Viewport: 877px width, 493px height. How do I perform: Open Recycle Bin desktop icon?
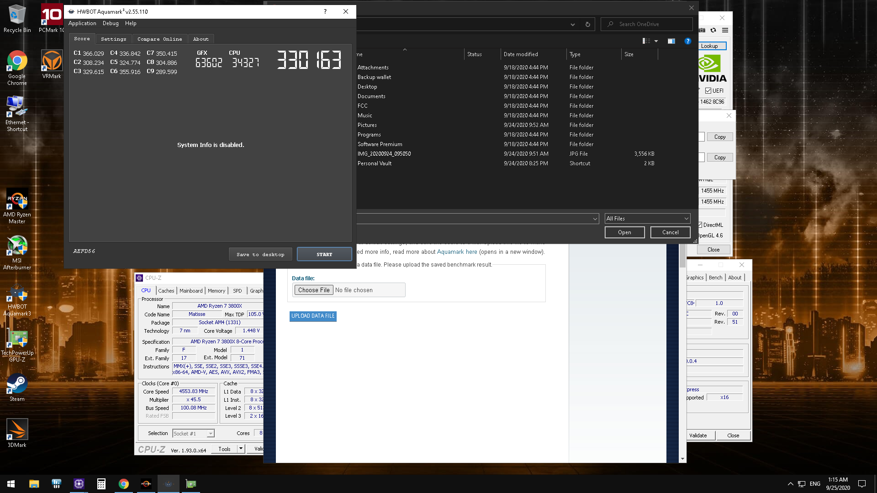(17, 19)
